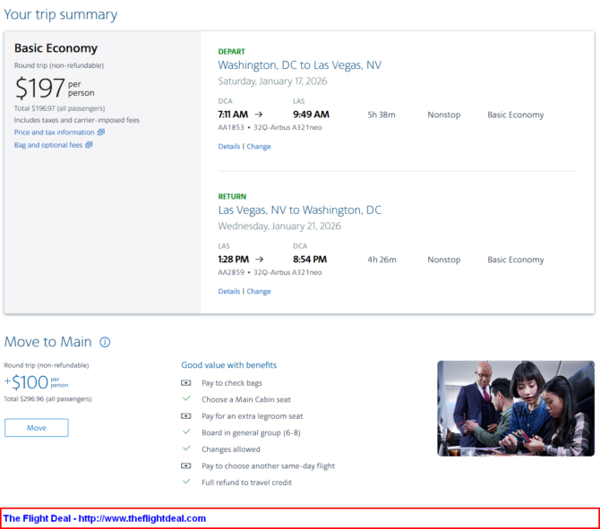Click the checkmark beside Board in general group
This screenshot has height=529, width=600.
pos(186,432)
